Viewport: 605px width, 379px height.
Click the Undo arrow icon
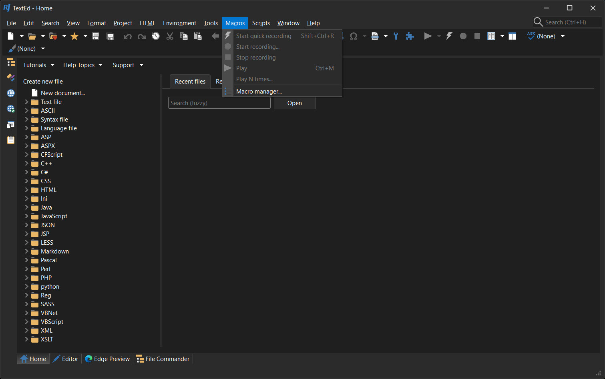(128, 36)
